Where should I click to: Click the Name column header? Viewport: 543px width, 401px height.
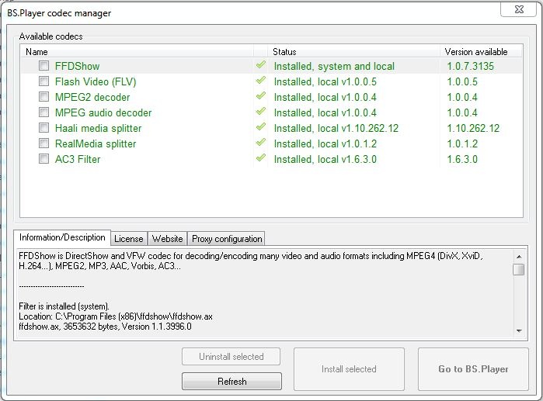coord(137,52)
